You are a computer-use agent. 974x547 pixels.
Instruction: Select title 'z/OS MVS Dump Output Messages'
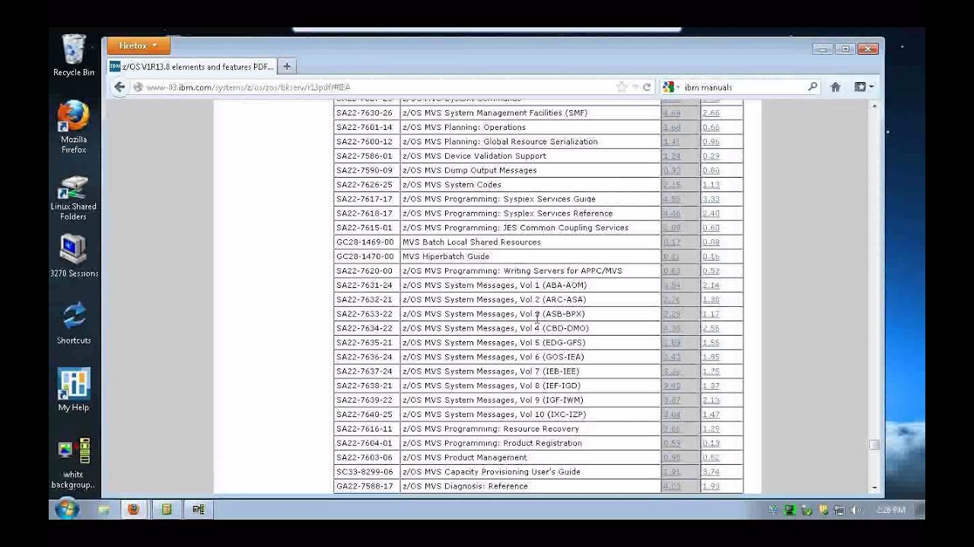coord(469,170)
